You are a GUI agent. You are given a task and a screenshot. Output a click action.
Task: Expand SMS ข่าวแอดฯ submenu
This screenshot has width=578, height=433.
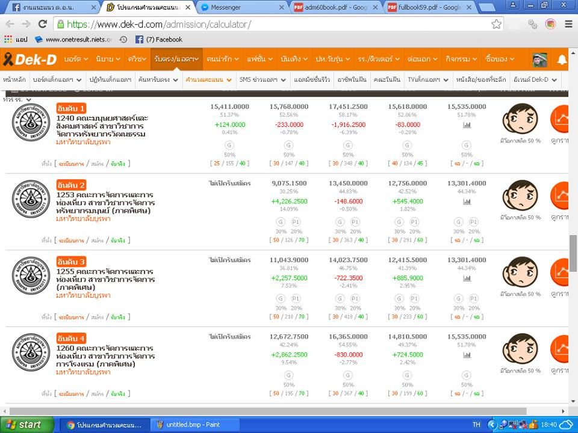pos(262,79)
